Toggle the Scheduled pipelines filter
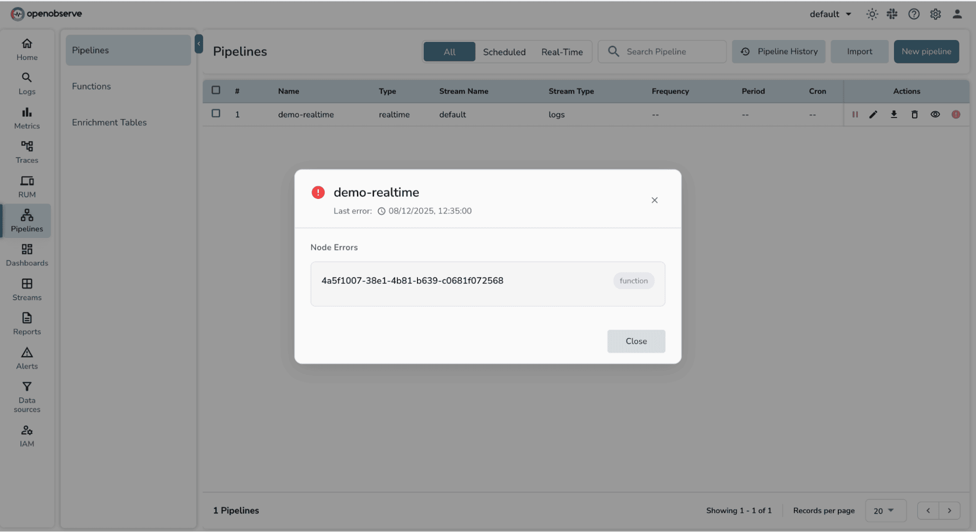Image resolution: width=976 pixels, height=532 pixels. (x=504, y=52)
